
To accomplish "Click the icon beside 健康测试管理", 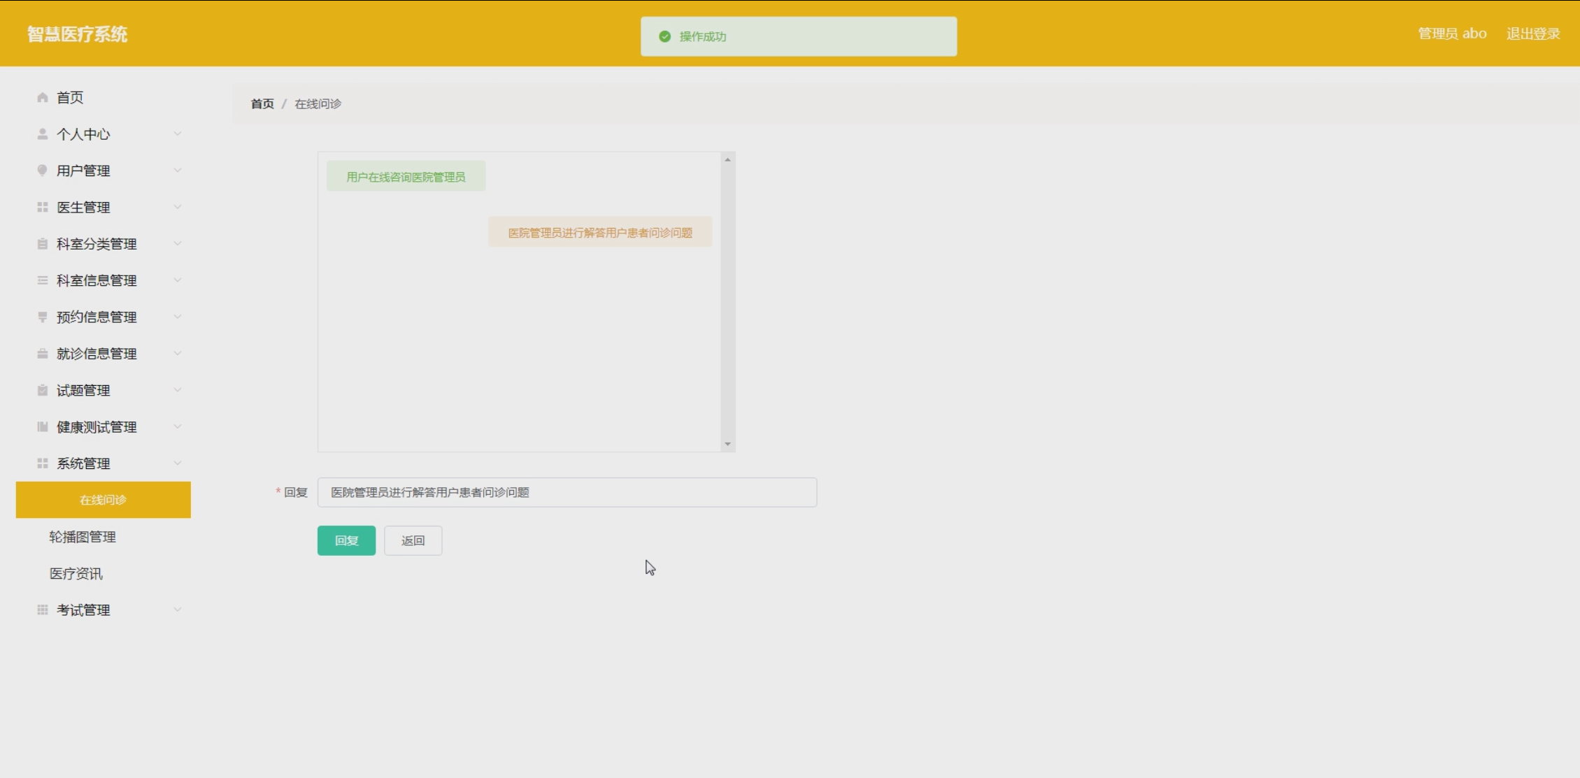I will [x=43, y=426].
